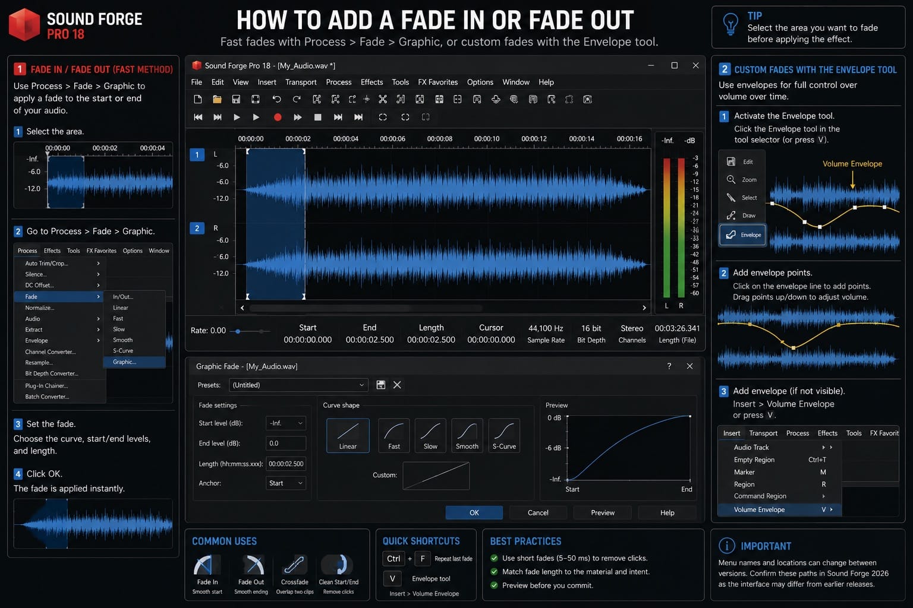Expand the DC Offset submenu arrow
Screen dimensions: 913x608
point(98,285)
